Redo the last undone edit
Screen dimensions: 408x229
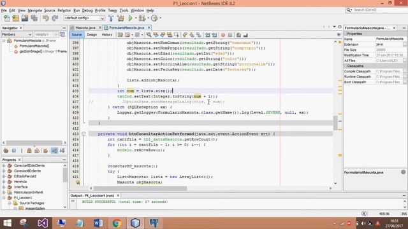55,18
